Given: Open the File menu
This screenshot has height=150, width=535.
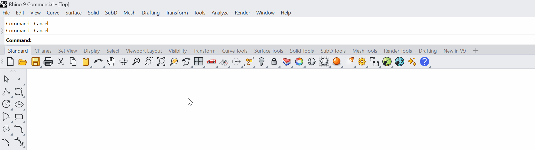Looking at the screenshot, I should (x=6, y=13).
